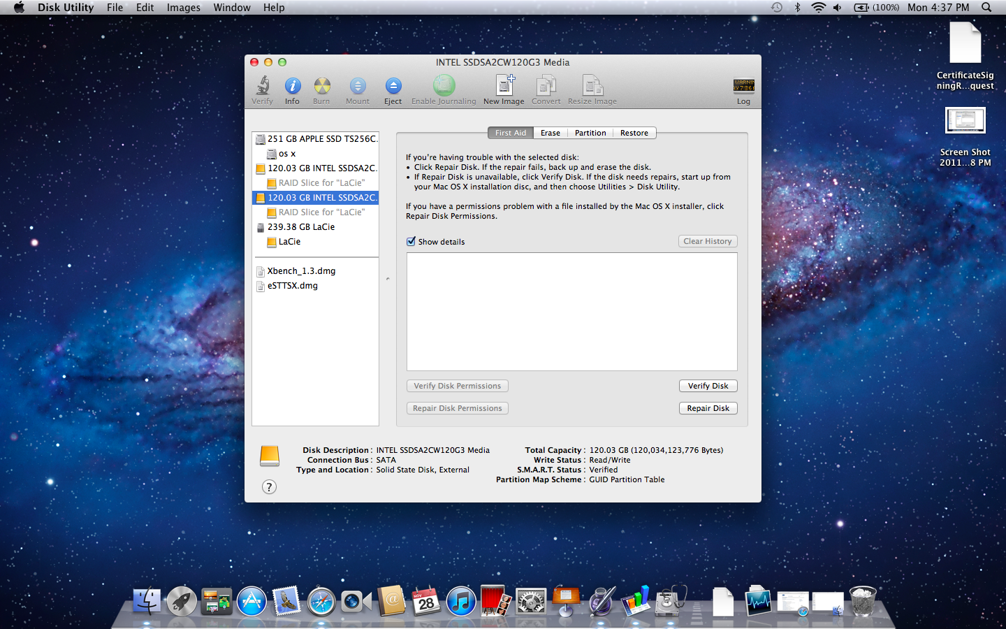The width and height of the screenshot is (1006, 629).
Task: Uncheck the Show details checkbox
Action: pyautogui.click(x=411, y=241)
